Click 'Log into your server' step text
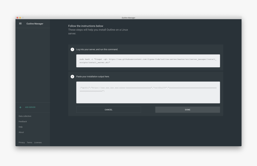257x166 pixels. pos(97,49)
